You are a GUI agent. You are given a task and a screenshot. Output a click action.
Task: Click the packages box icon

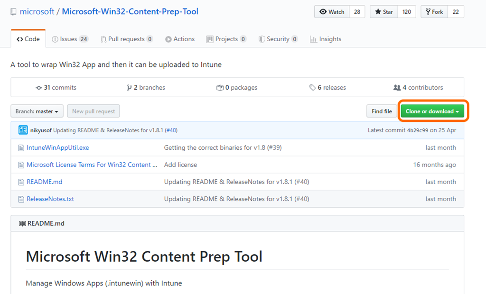pos(220,88)
